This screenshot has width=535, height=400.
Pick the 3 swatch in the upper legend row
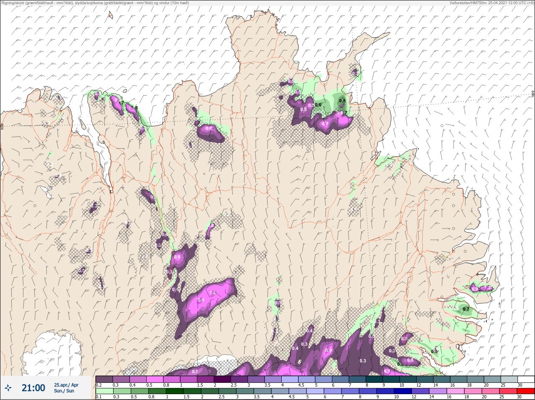pos(256,379)
